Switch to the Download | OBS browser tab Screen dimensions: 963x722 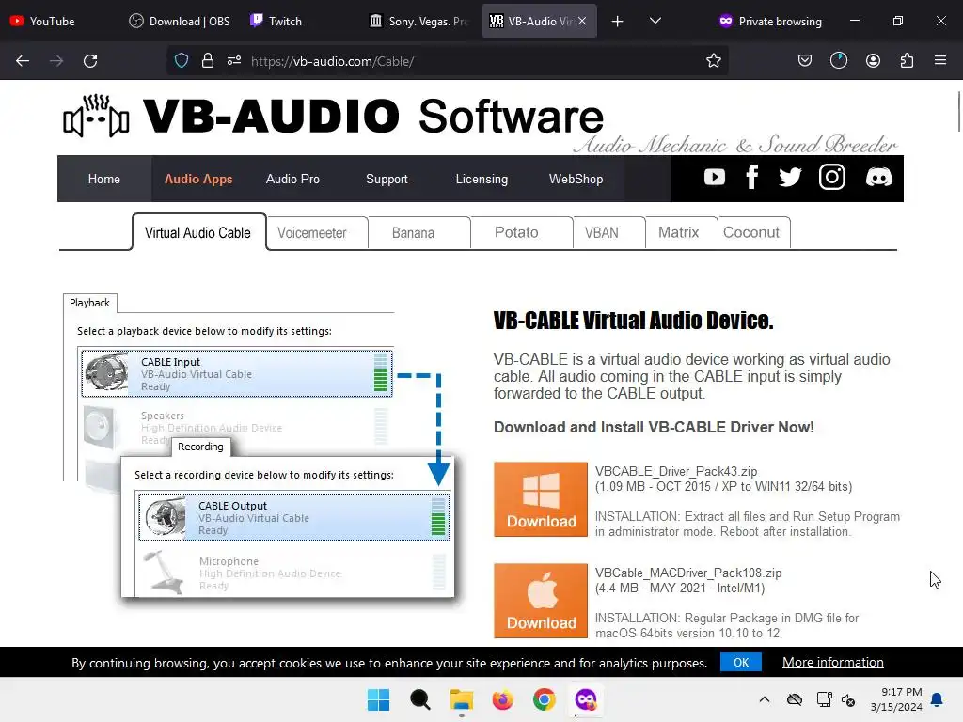pyautogui.click(x=180, y=22)
